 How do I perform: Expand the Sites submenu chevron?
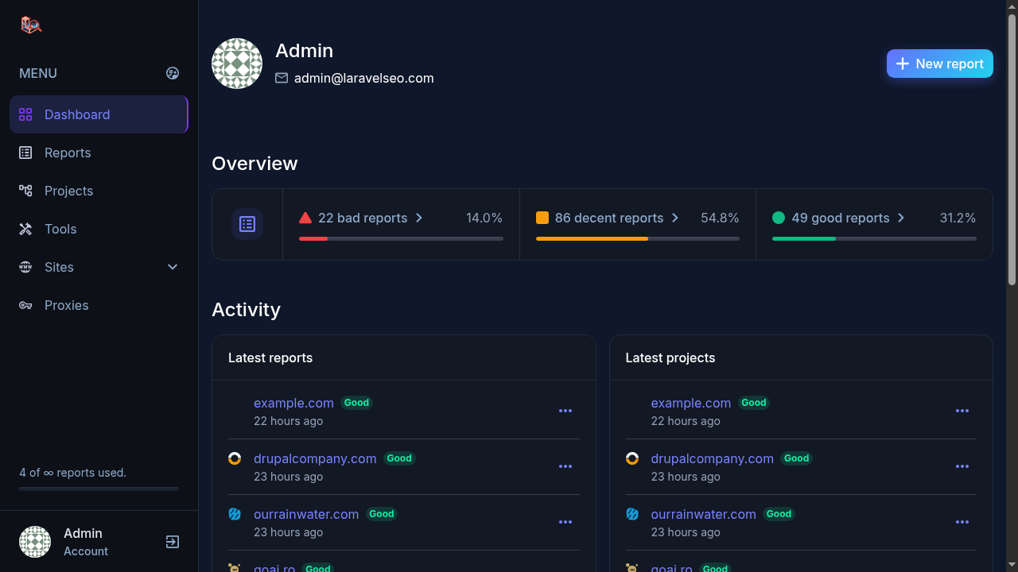pyautogui.click(x=173, y=267)
